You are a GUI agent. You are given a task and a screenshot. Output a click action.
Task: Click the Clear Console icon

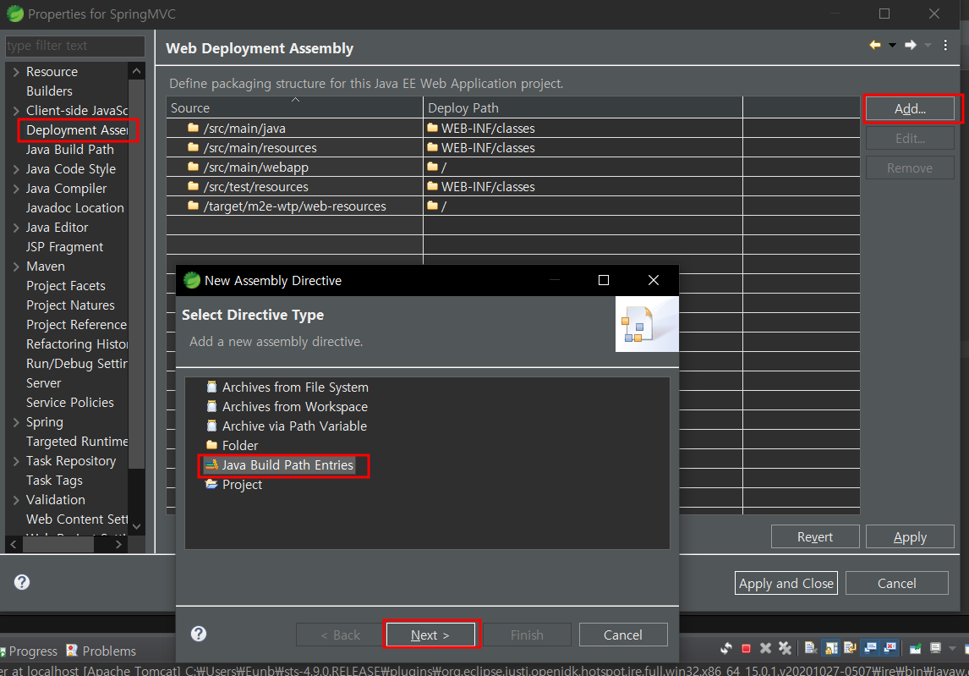811,648
